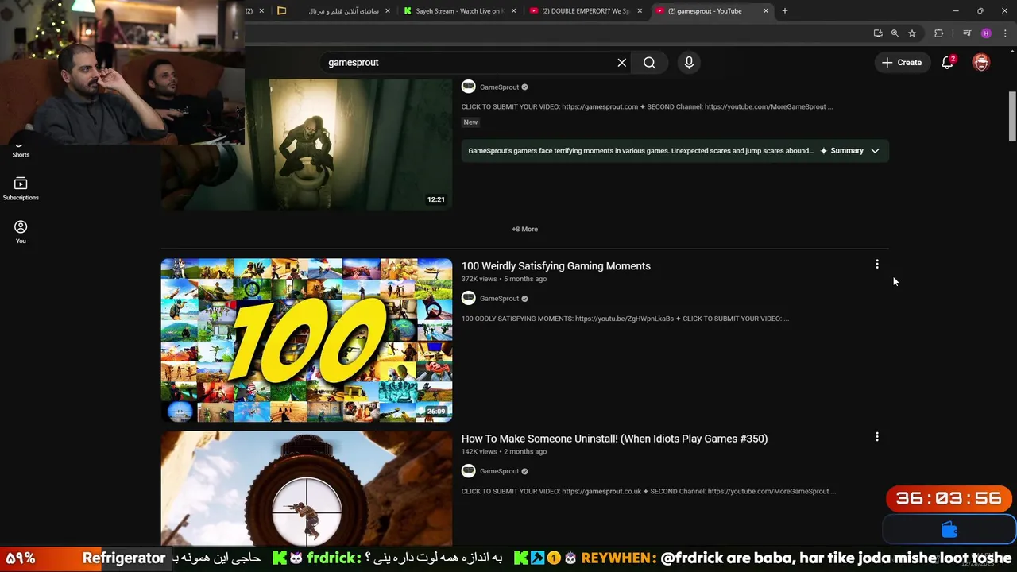The height and width of the screenshot is (572, 1017).
Task: Open the sniper scope video thumbnail
Action: point(307,489)
